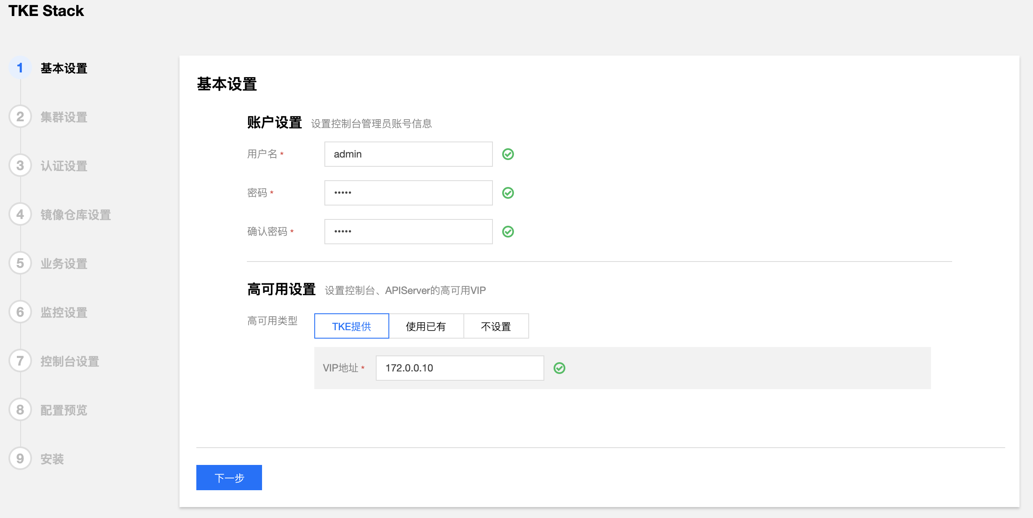Screen dimensions: 1033x518
Task: Select 使用已有 high availability option
Action: pyautogui.click(x=426, y=326)
